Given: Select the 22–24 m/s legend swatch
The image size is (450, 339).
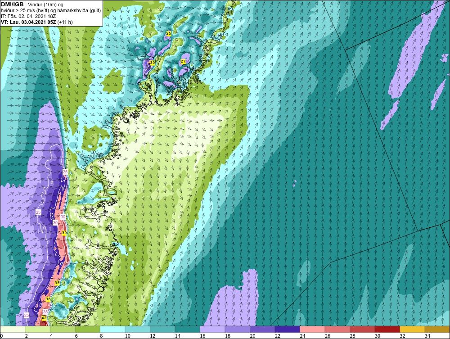Looking at the screenshot, I should [x=287, y=329].
